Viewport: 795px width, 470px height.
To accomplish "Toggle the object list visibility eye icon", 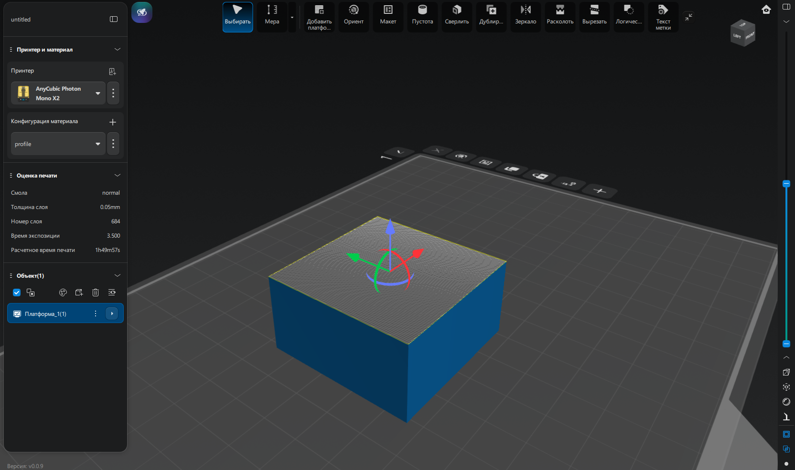I will [x=112, y=292].
